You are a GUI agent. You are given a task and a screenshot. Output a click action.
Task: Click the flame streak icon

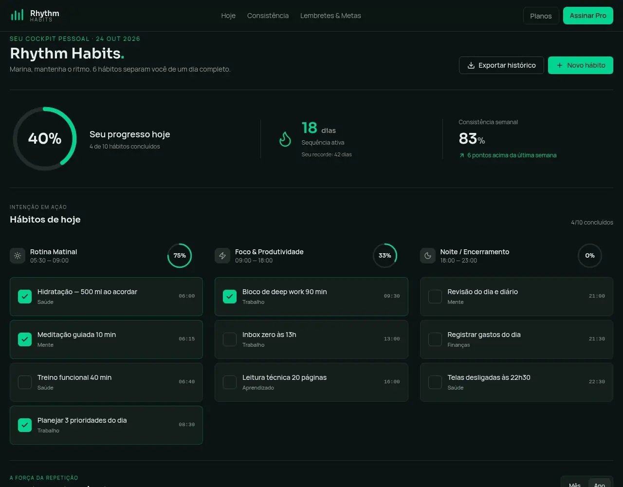click(x=285, y=139)
